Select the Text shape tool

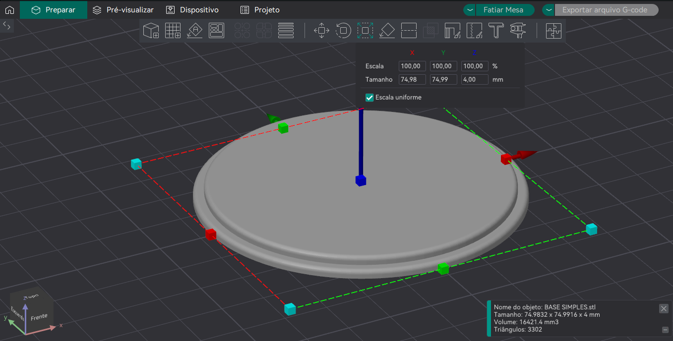tap(496, 31)
